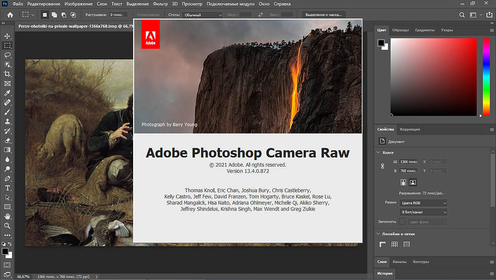Open the Search magnifier icon at top right

[462, 15]
